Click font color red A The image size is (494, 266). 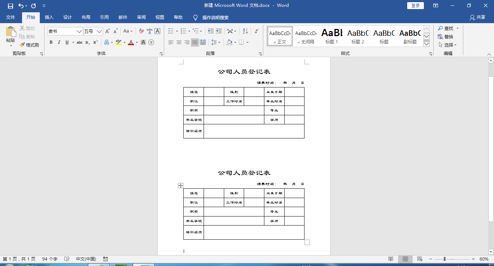[131, 42]
